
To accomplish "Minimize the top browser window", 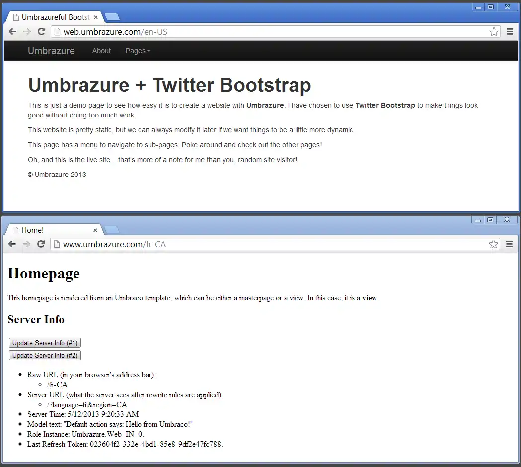I will 478,7.
